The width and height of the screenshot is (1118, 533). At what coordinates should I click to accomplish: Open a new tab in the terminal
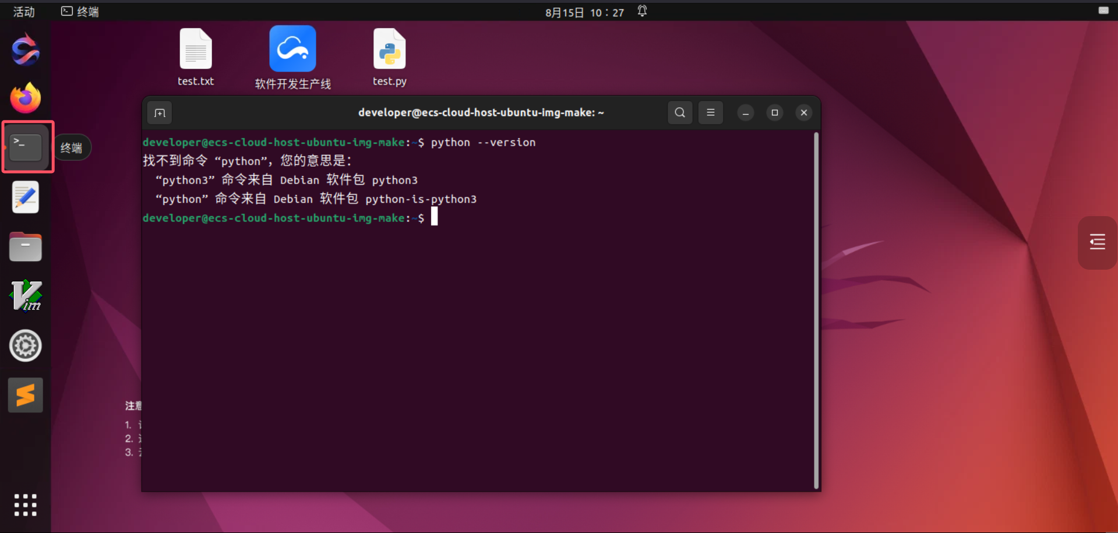(160, 113)
